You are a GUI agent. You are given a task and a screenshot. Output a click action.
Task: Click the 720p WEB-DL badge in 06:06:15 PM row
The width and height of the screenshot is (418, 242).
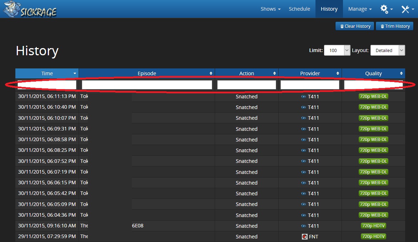(373, 183)
